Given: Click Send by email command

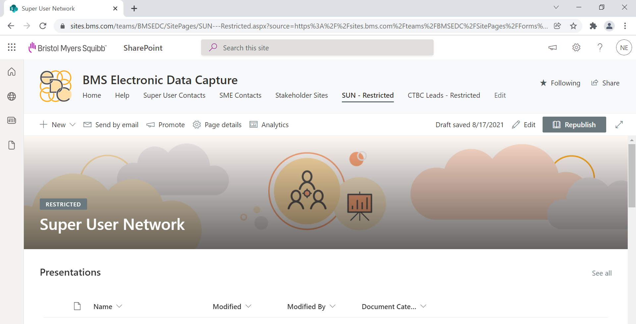Looking at the screenshot, I should (x=111, y=125).
